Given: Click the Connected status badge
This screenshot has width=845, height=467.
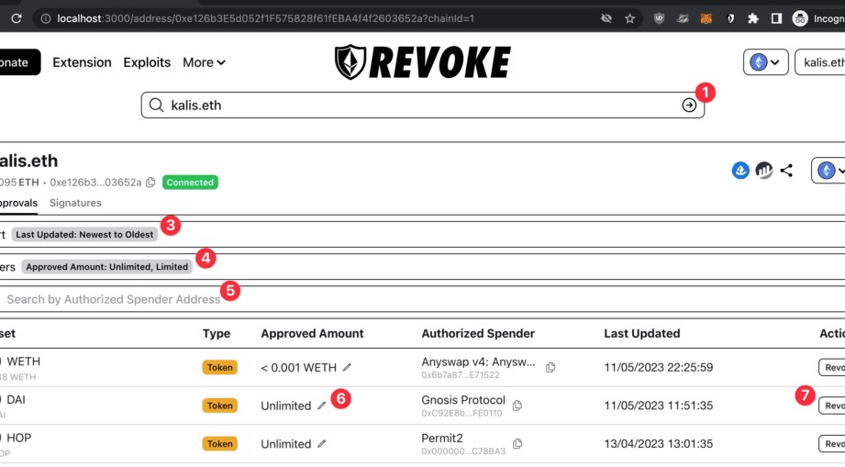Looking at the screenshot, I should click(x=190, y=182).
